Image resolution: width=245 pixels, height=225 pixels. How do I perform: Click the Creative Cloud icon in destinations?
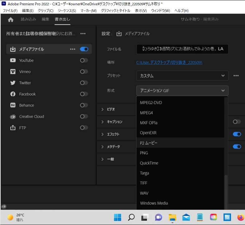tap(13, 117)
